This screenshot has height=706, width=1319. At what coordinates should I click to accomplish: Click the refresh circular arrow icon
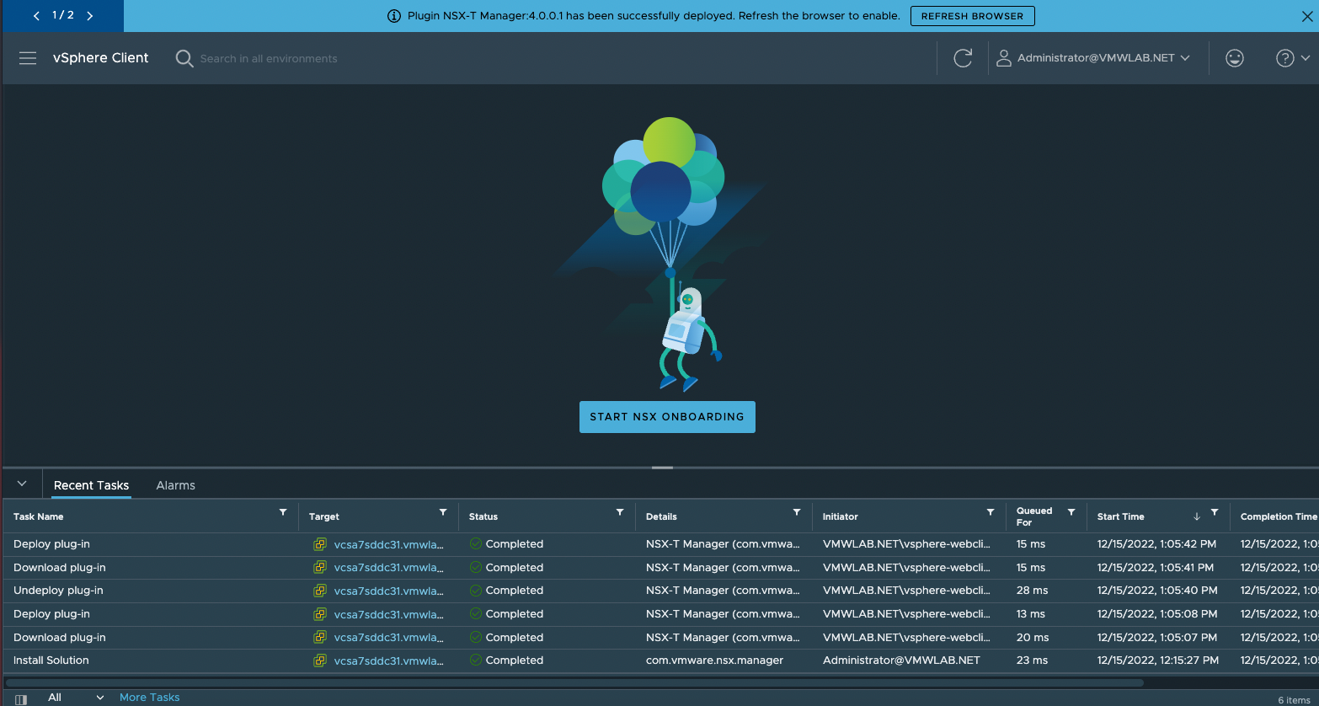963,58
